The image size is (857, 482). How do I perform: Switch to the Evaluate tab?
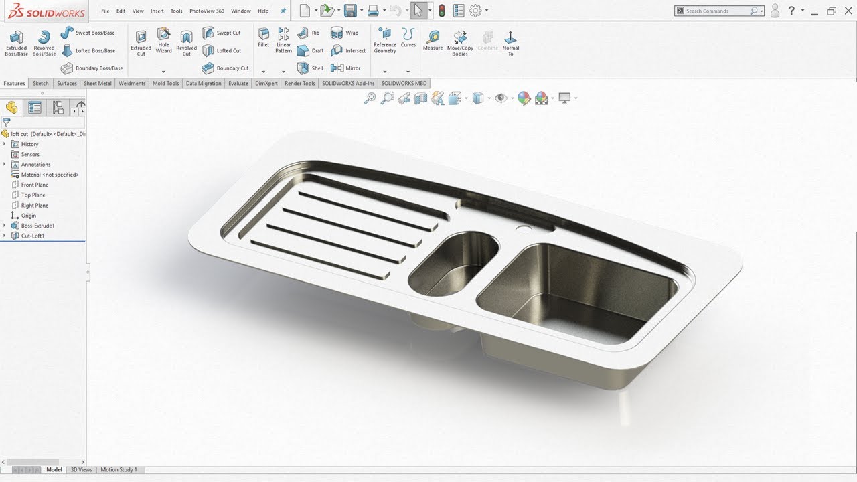[x=238, y=84]
